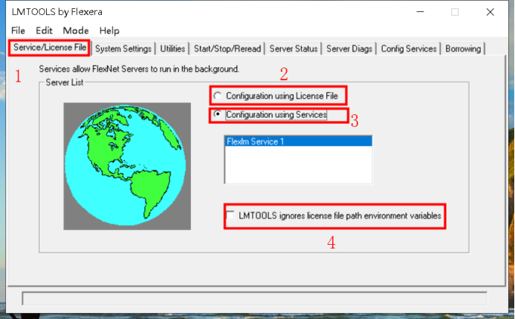Image resolution: width=515 pixels, height=319 pixels.
Task: Open the Help menu
Action: point(109,30)
